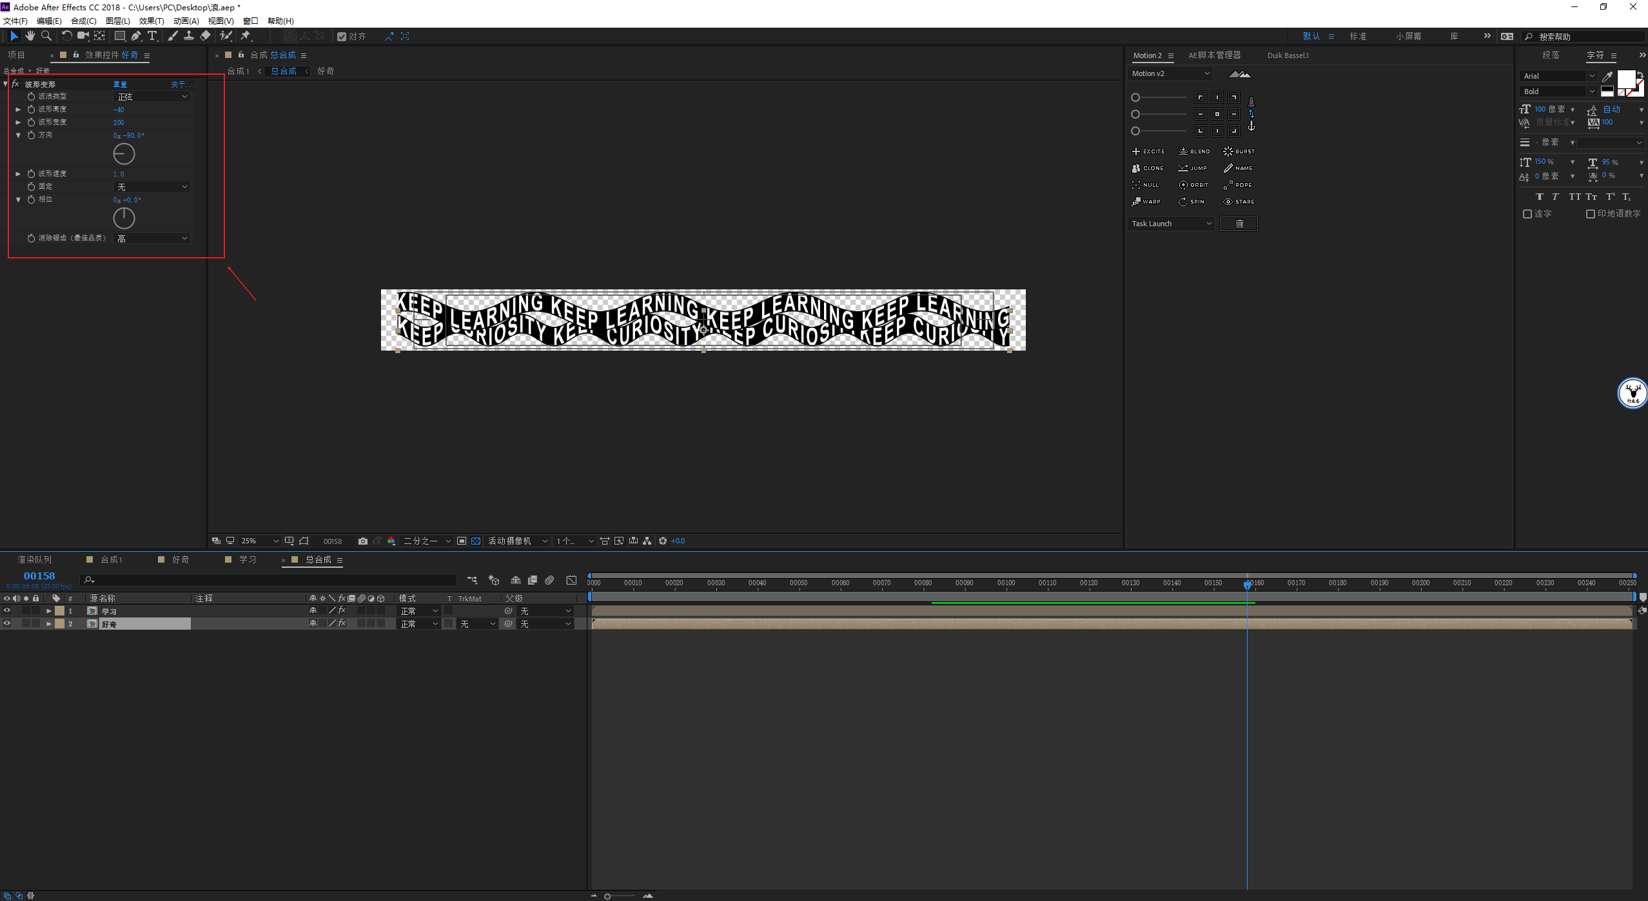The width and height of the screenshot is (1648, 901).
Task: Open the 效果(T) menu
Action: coord(152,21)
